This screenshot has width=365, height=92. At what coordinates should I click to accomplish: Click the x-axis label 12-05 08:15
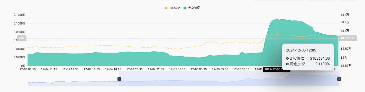click(241, 69)
